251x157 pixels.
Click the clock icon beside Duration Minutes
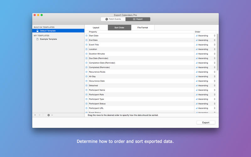click(x=87, y=54)
